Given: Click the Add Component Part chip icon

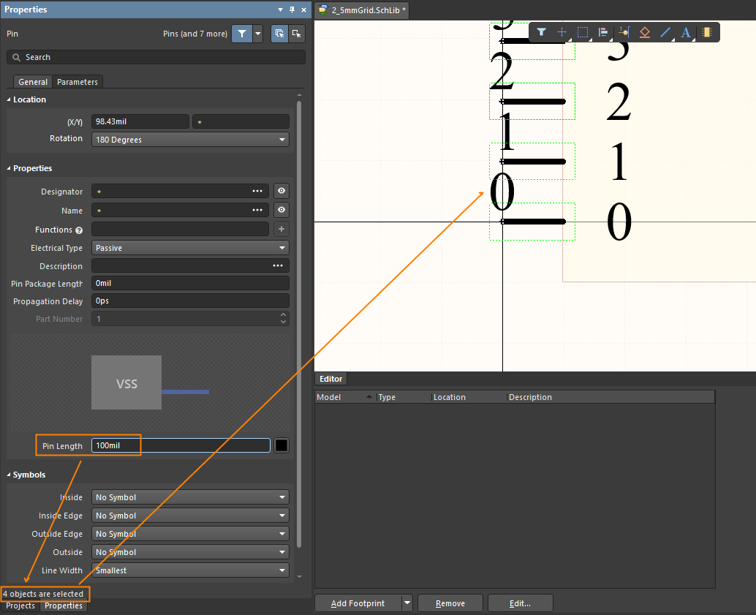Looking at the screenshot, I should tap(706, 32).
